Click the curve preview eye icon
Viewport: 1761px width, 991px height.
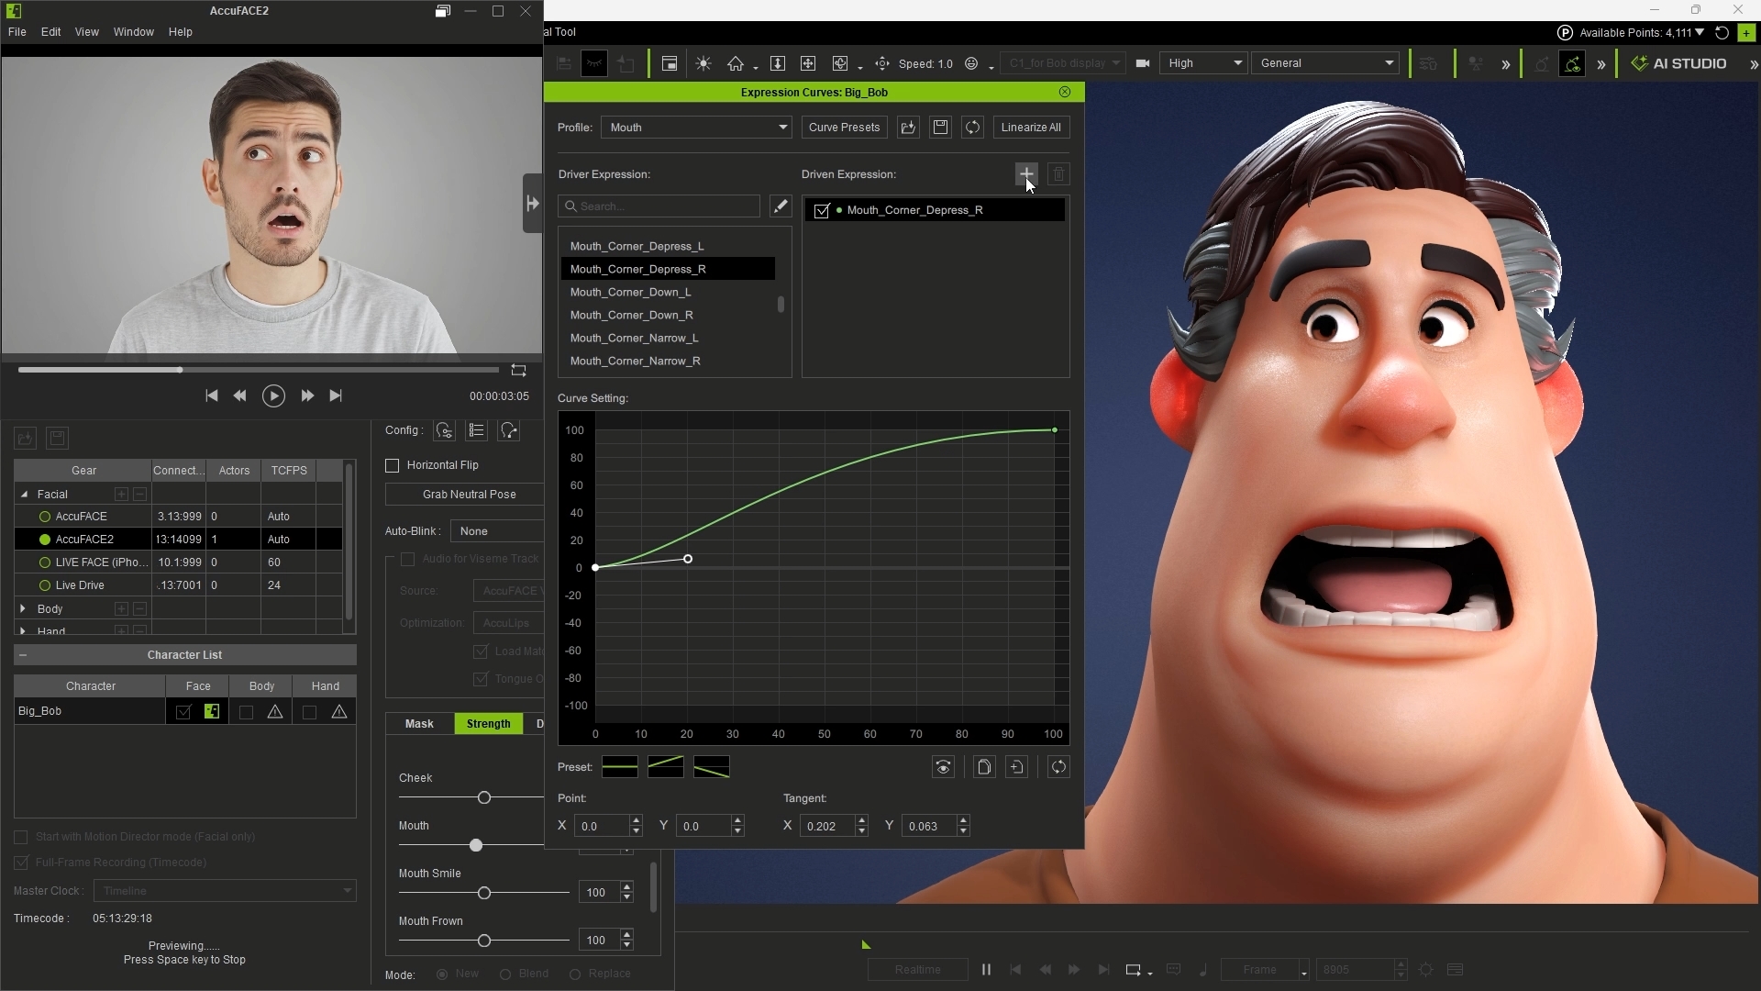943,767
